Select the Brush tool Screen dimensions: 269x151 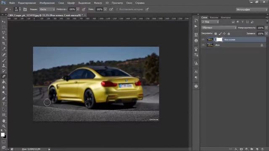tap(4, 60)
